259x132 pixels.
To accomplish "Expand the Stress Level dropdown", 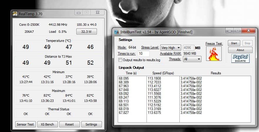I will [x=171, y=48].
